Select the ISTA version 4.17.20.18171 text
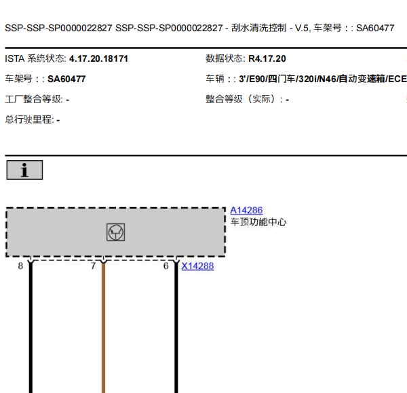Viewport: 407px width, 393px height. (98, 58)
